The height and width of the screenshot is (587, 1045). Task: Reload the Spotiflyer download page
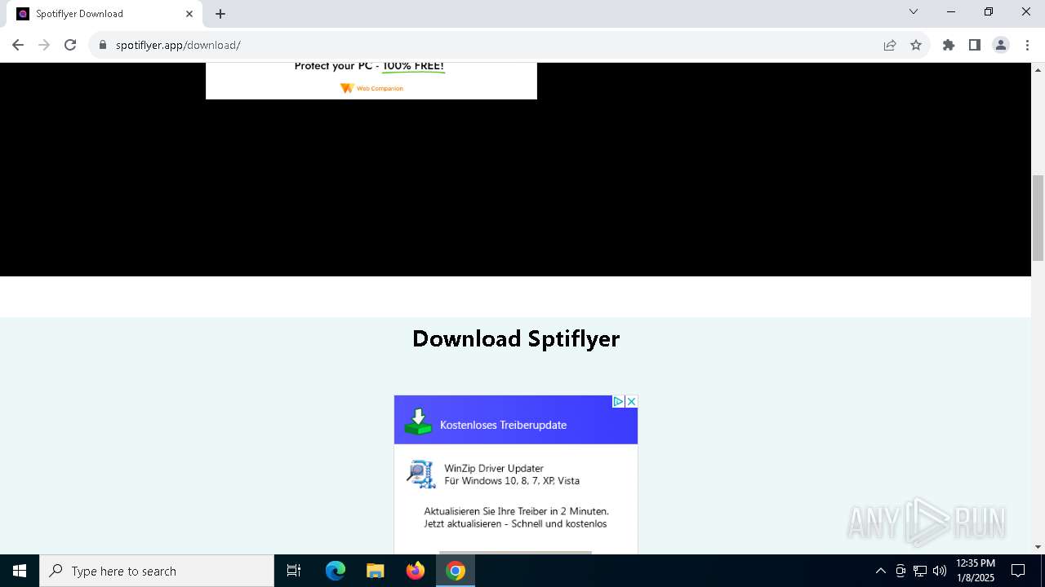(x=70, y=45)
